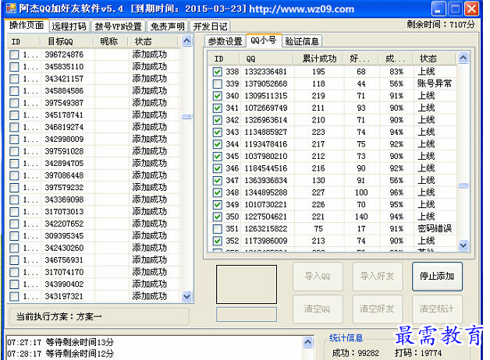Open the 远程打码 tab

[69, 26]
